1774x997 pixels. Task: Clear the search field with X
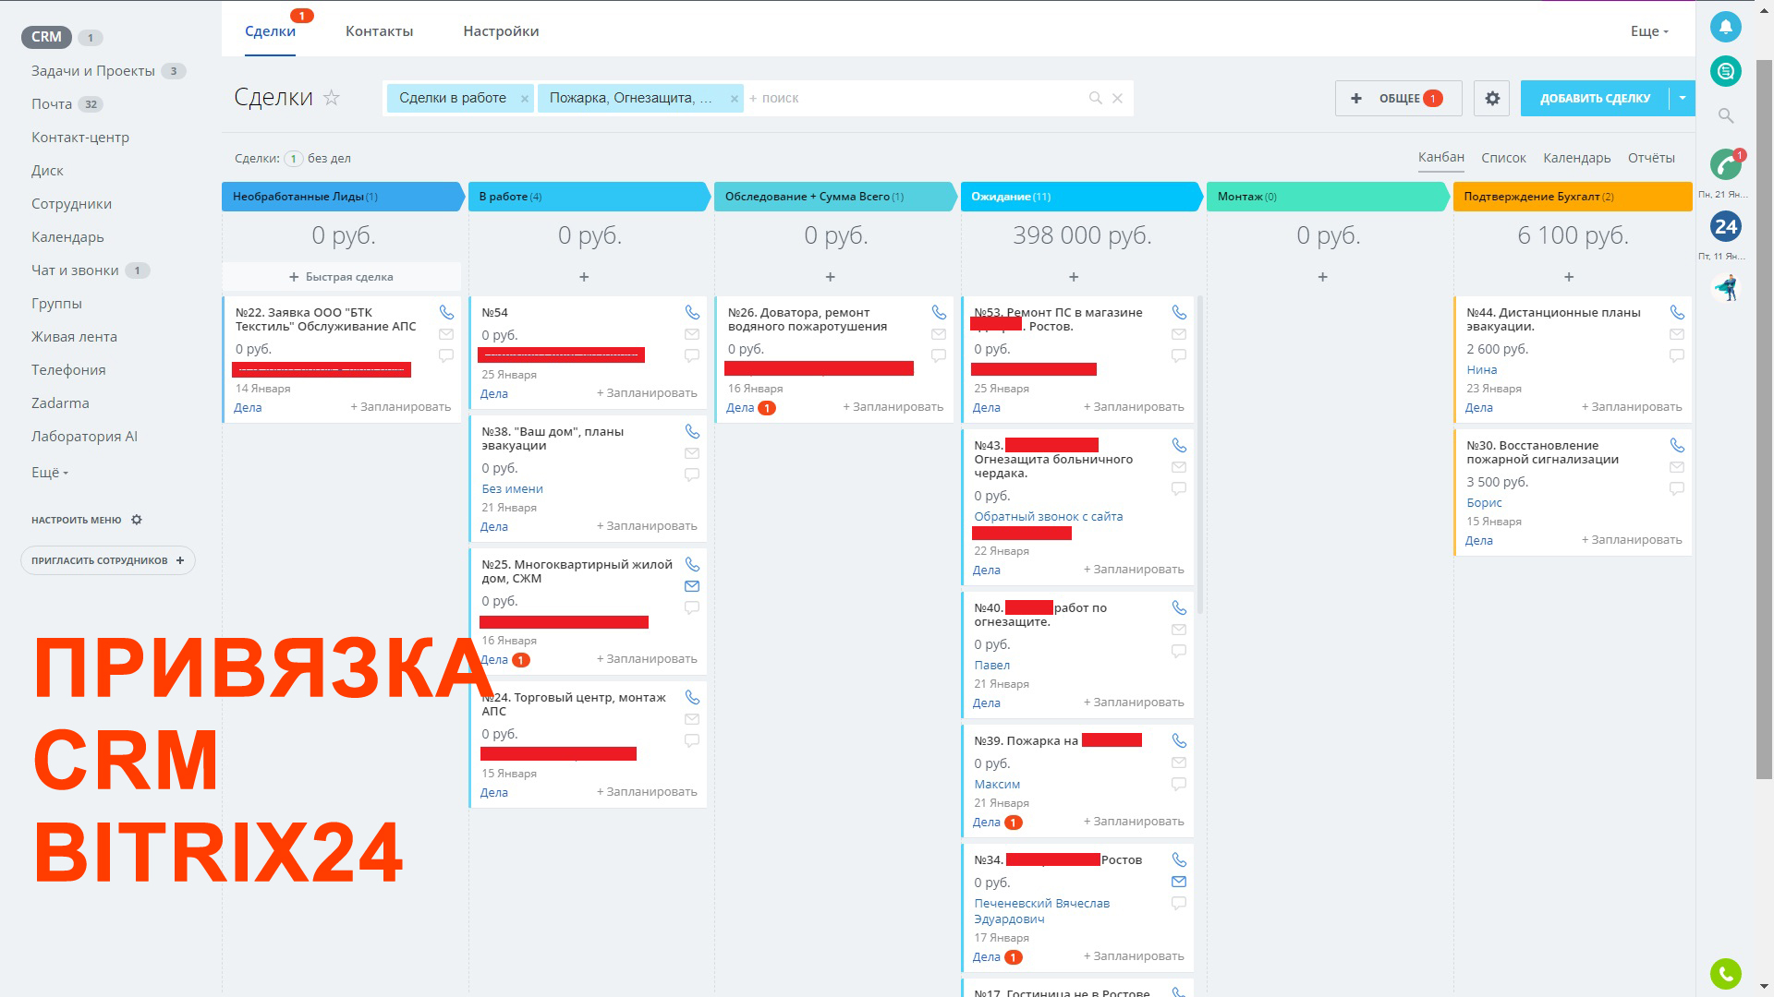(1117, 98)
